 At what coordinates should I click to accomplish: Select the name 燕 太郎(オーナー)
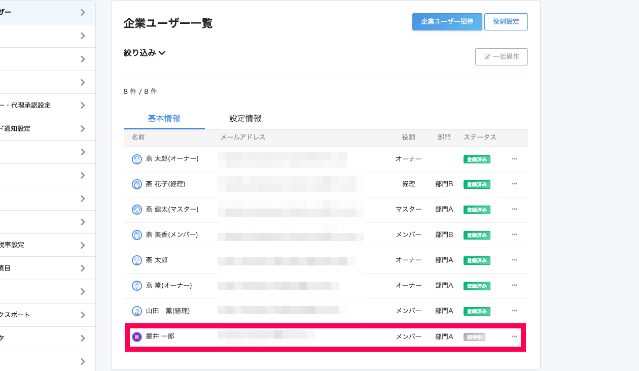click(x=172, y=159)
